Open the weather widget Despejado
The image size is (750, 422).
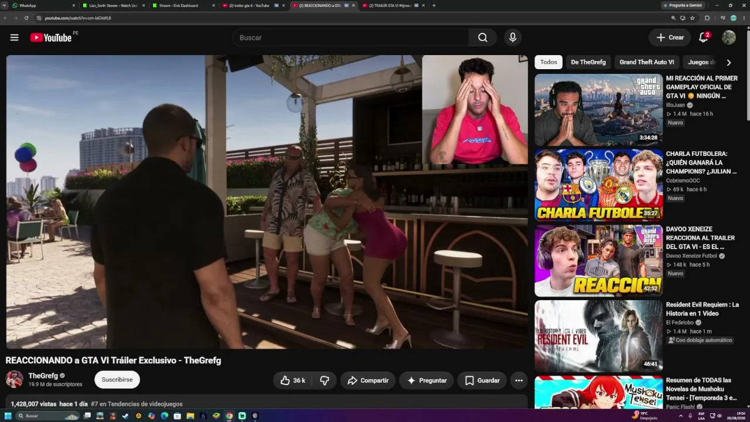tap(646, 416)
